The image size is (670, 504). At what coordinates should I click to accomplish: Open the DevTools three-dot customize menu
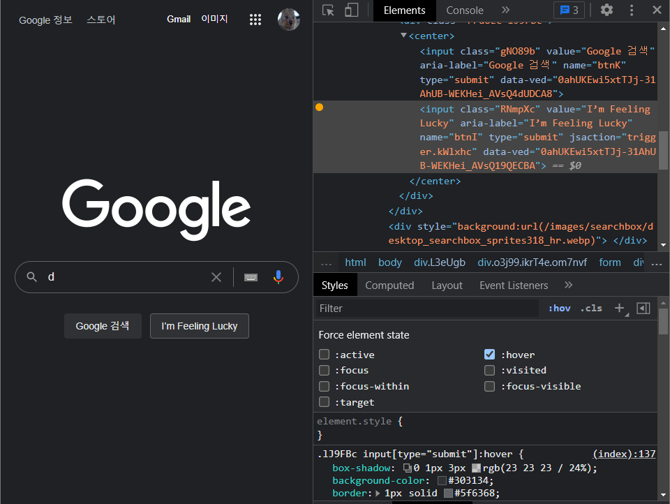[632, 10]
